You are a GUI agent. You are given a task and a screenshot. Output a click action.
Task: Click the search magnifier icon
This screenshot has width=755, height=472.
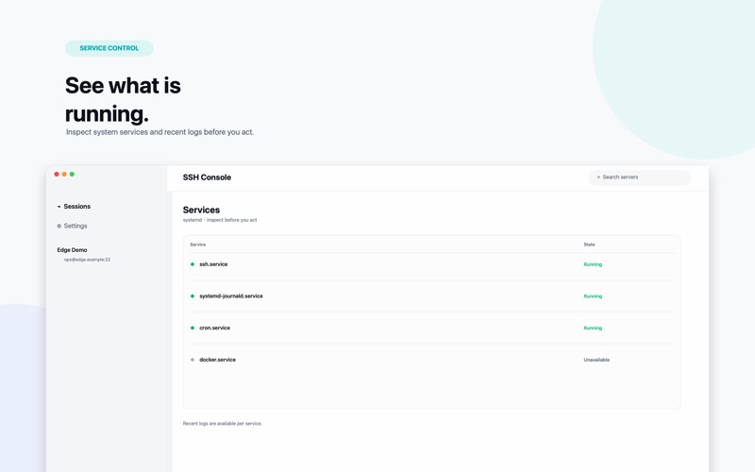point(598,177)
